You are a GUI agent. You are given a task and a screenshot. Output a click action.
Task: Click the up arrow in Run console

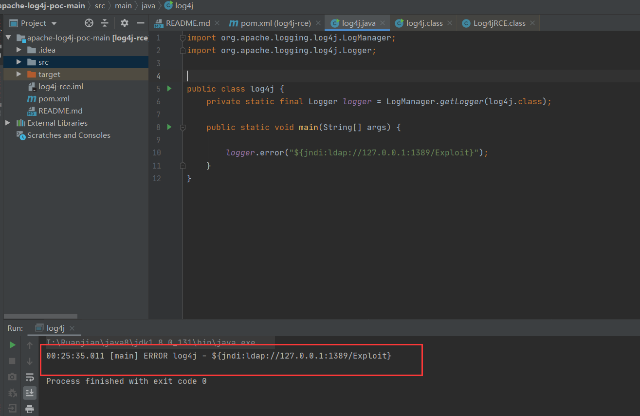pos(30,345)
